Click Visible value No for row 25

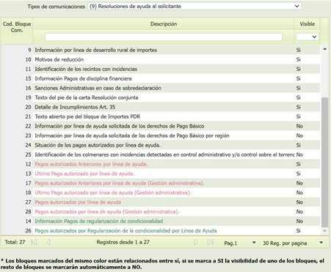299,155
